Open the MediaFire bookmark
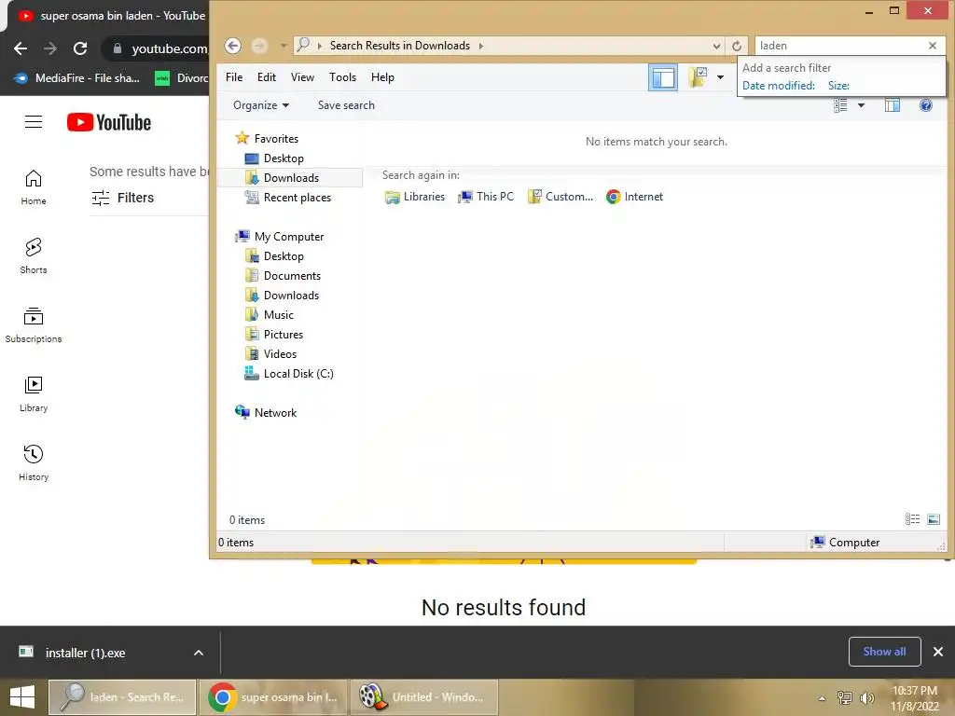 pos(76,78)
